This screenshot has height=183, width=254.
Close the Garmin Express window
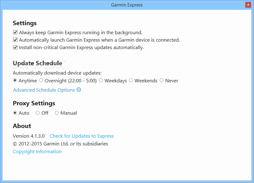248,5
